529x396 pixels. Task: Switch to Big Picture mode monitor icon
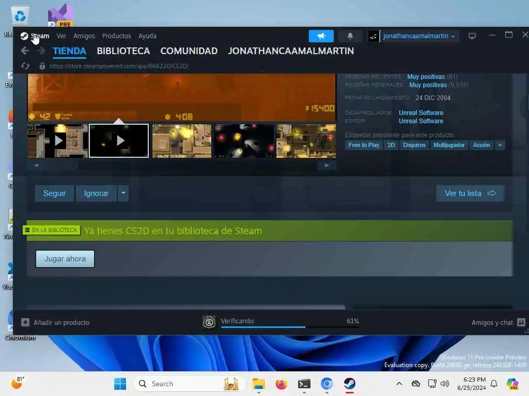coord(472,36)
